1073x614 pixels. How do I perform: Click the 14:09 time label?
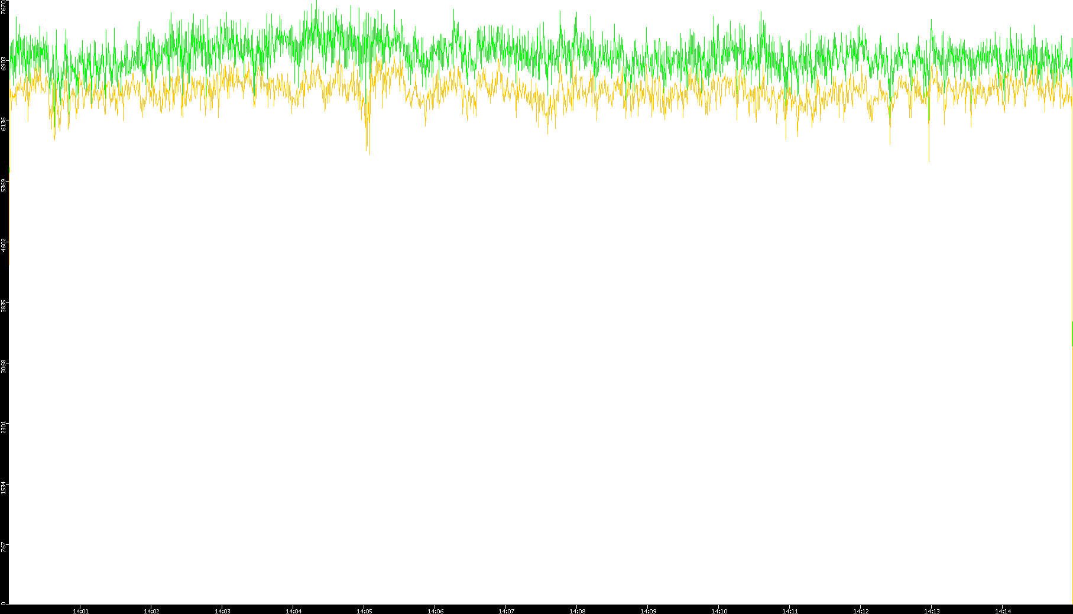648,611
